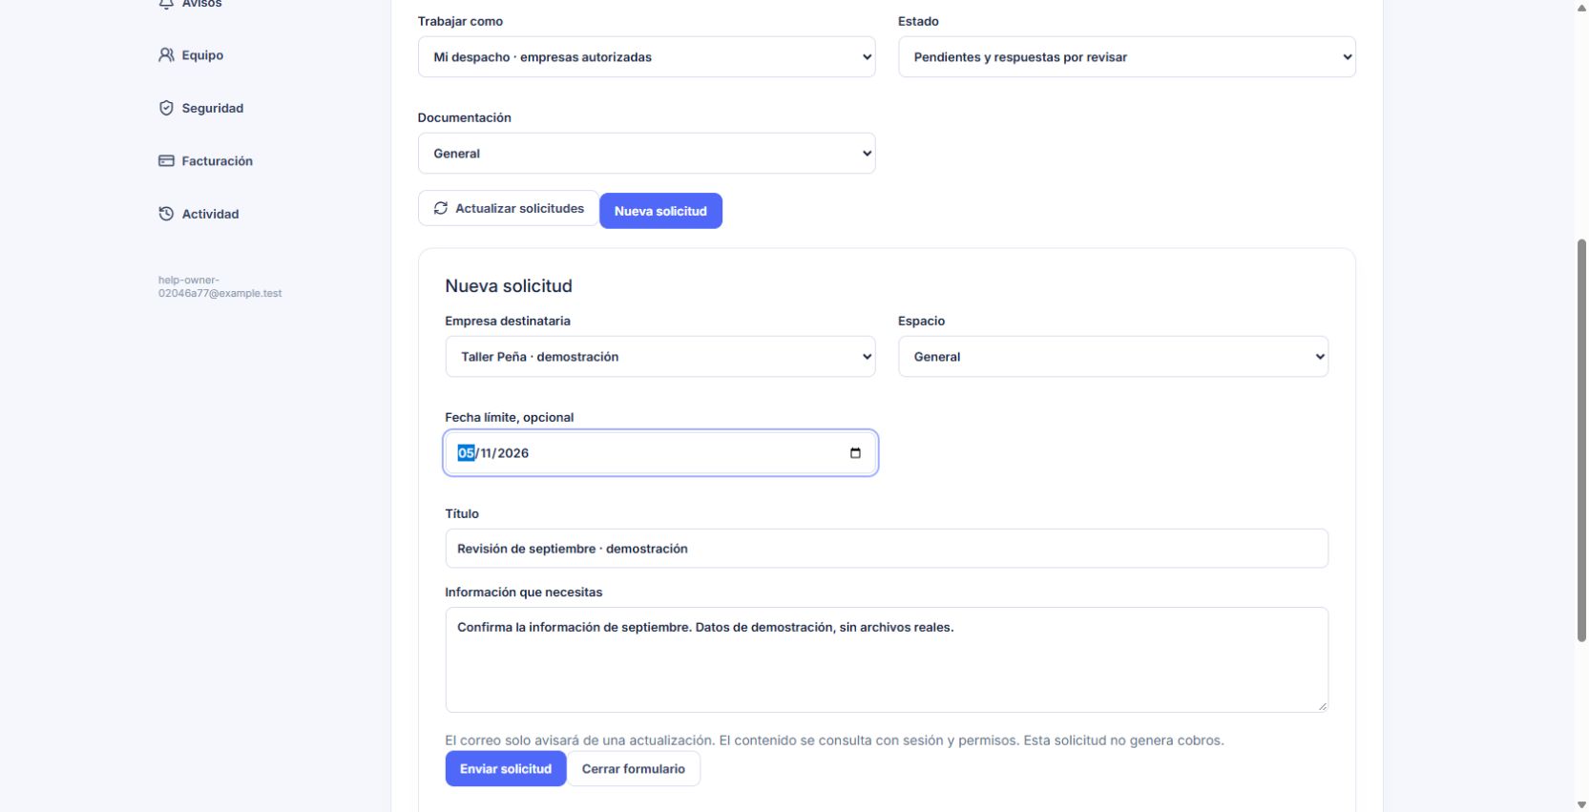Go to the Seguridad section

tap(201, 108)
